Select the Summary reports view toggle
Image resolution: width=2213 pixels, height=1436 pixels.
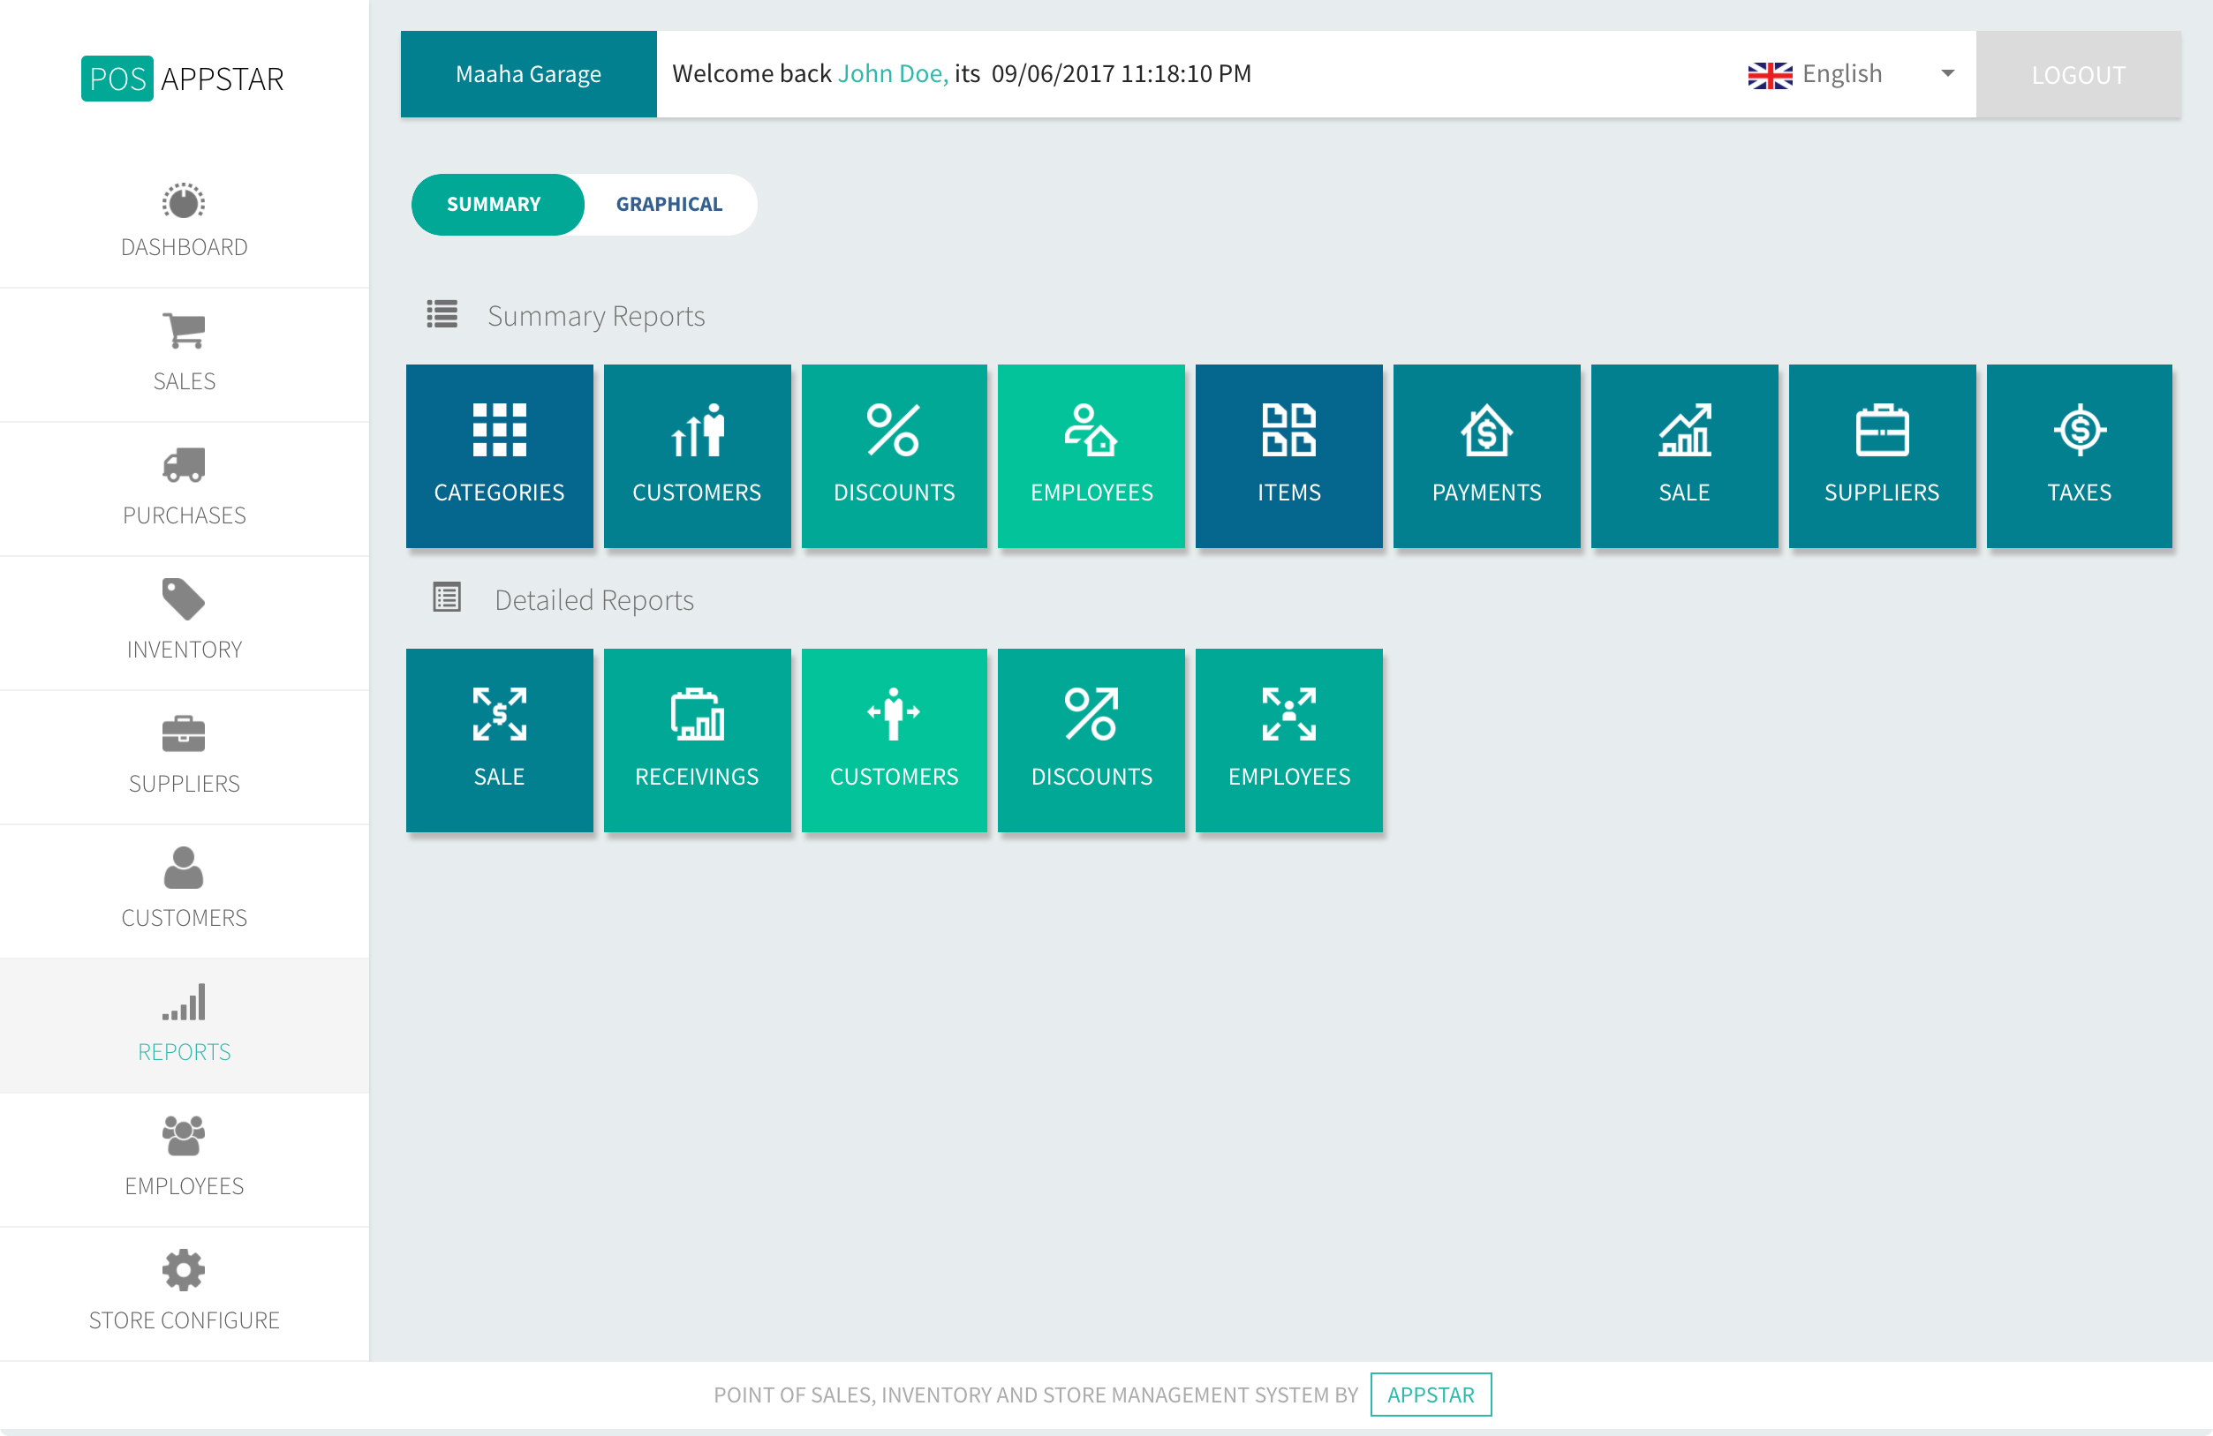[x=494, y=205]
